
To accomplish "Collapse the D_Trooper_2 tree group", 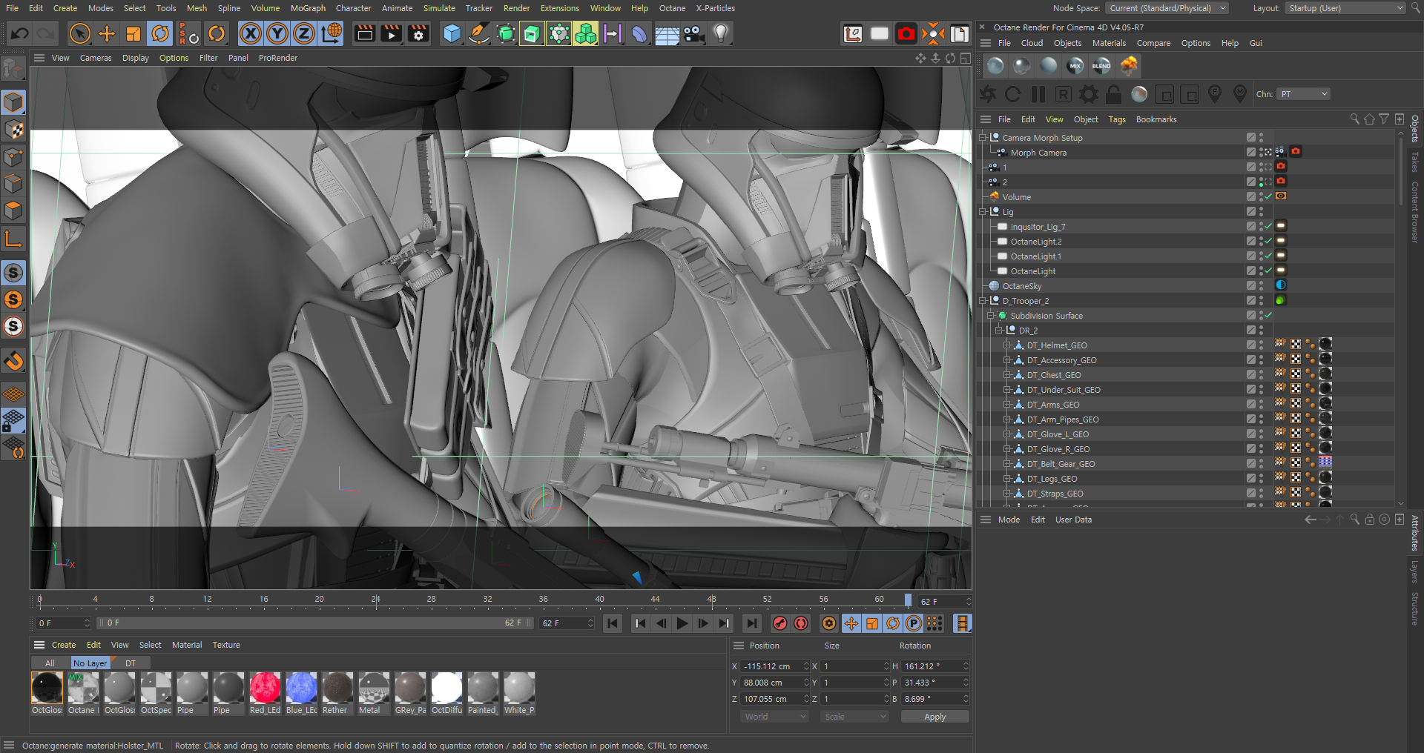I will [983, 301].
